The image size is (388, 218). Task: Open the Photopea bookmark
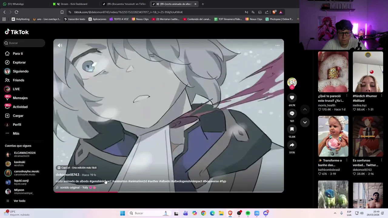[x=279, y=19]
